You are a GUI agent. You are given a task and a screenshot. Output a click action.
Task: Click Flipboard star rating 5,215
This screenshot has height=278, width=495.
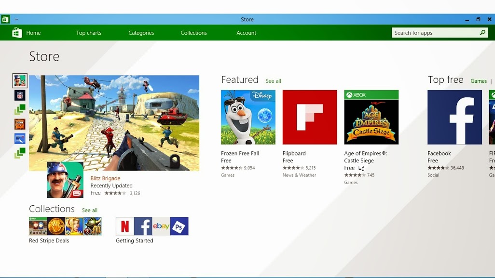point(299,168)
